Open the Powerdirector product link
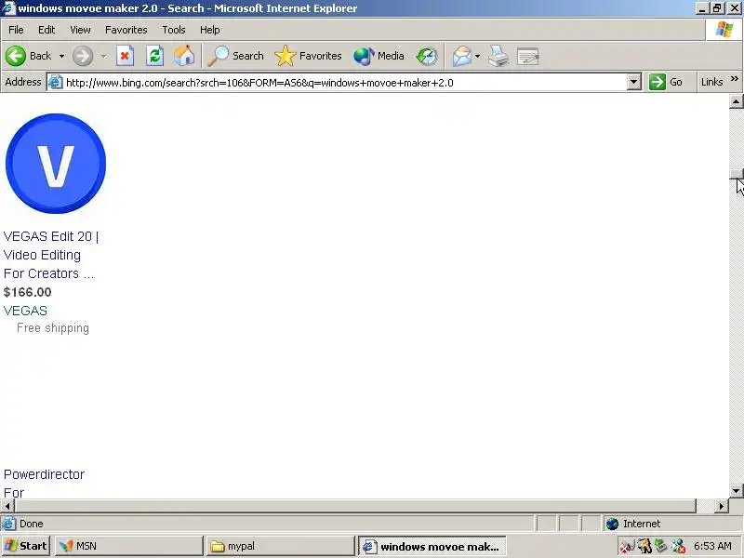The height and width of the screenshot is (558, 744). 44,483
